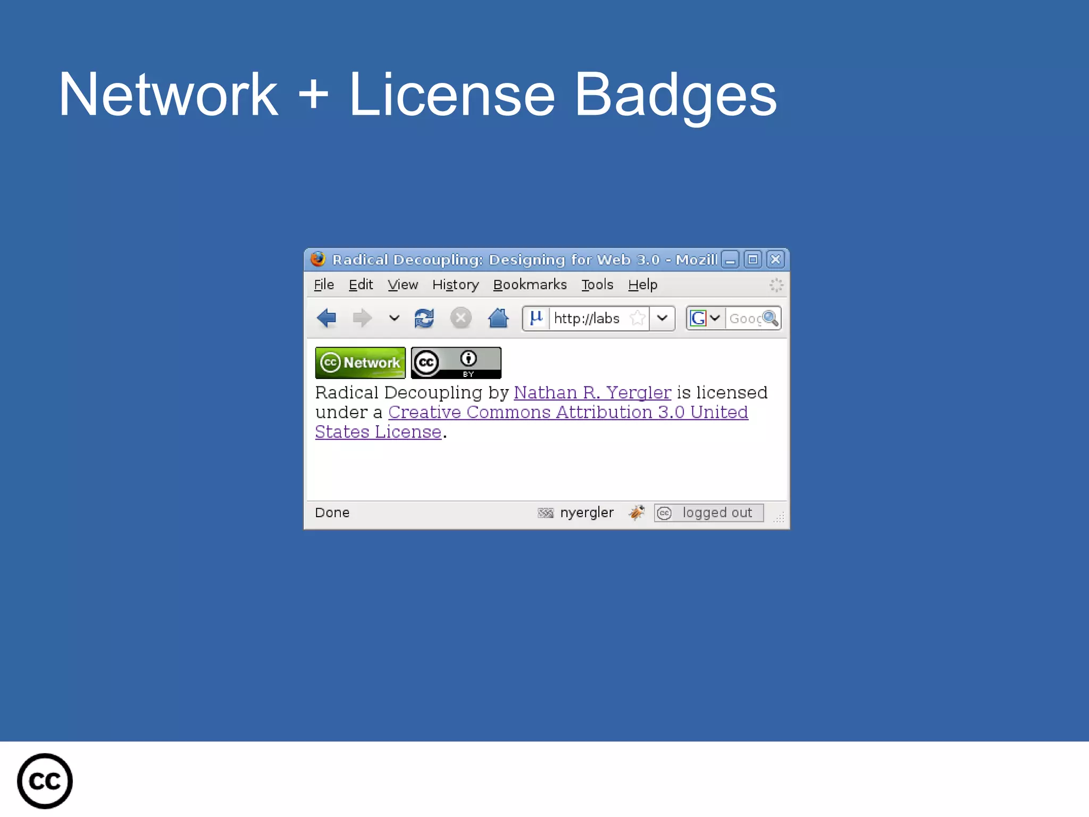Open the Bookmarks menu
The image size is (1089, 817).
pyautogui.click(x=530, y=285)
